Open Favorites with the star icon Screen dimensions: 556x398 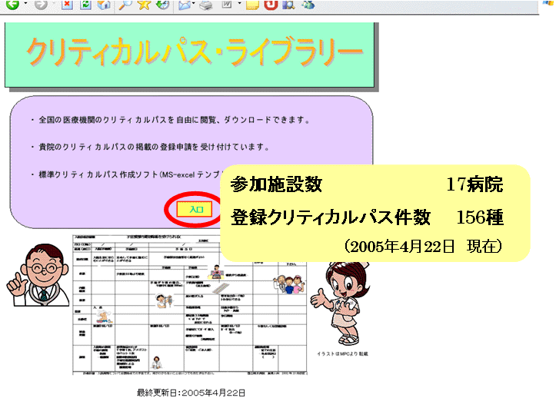click(x=144, y=5)
